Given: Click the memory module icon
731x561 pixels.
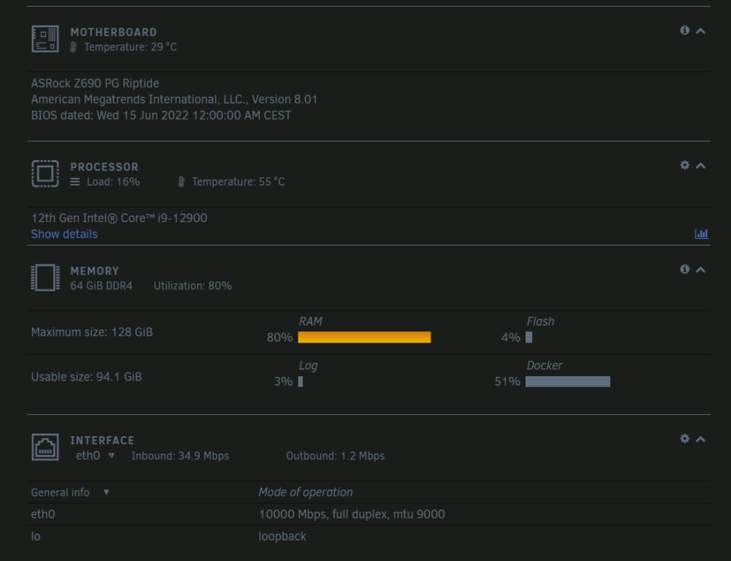Looking at the screenshot, I should pos(45,278).
